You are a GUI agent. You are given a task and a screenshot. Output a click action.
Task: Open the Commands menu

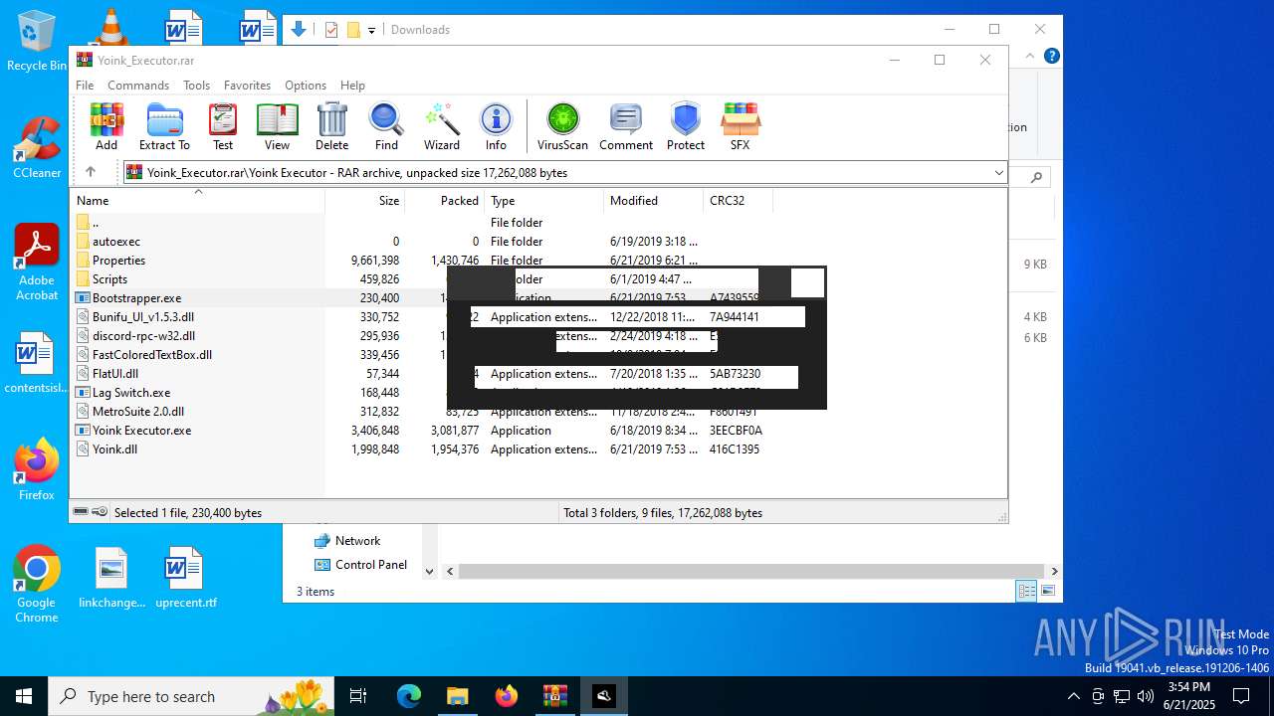(x=138, y=86)
